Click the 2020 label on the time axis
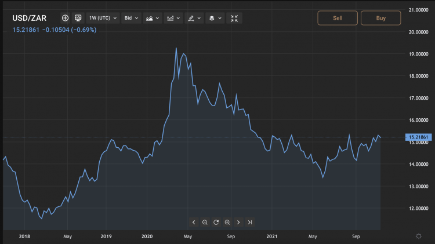 click(147, 236)
